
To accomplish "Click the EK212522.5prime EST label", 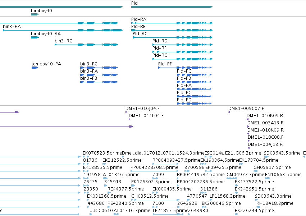I will coord(122,160).
